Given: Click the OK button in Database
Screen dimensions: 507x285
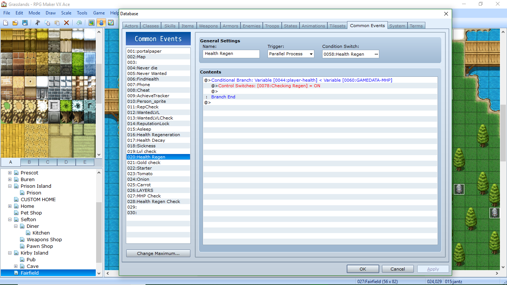Looking at the screenshot, I should (363, 269).
